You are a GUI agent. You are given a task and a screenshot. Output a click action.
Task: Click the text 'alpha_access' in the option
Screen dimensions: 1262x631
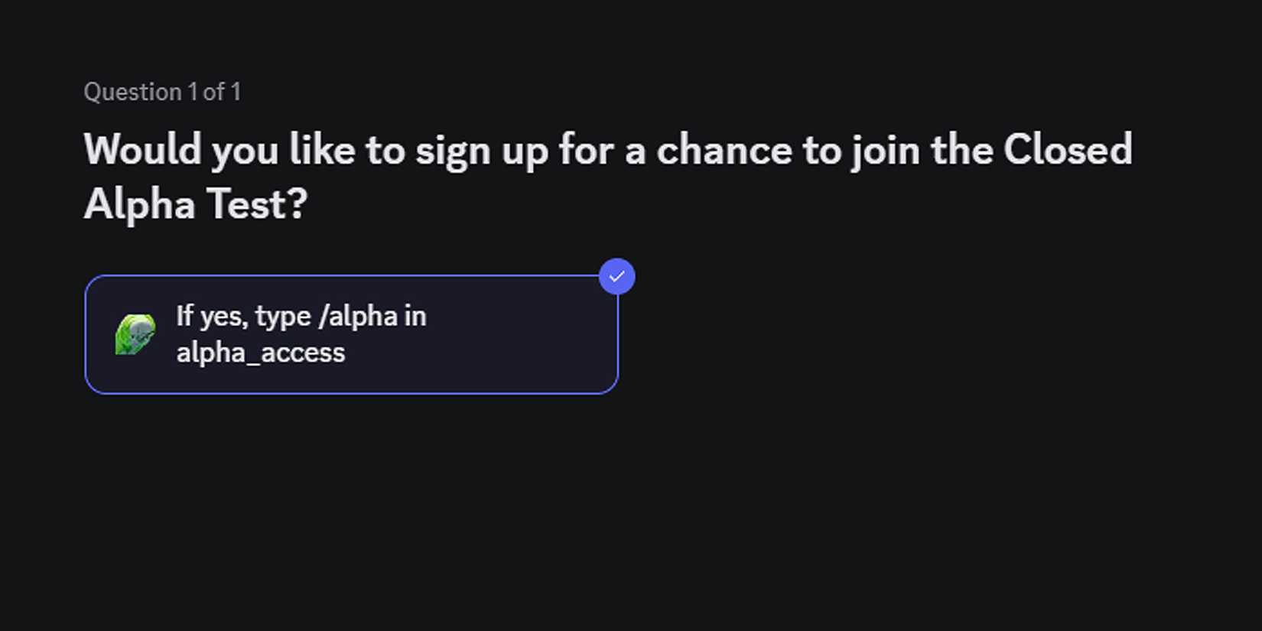[x=261, y=353]
